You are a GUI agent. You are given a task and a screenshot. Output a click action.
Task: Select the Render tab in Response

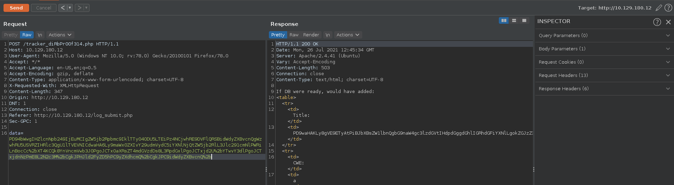(x=311, y=35)
